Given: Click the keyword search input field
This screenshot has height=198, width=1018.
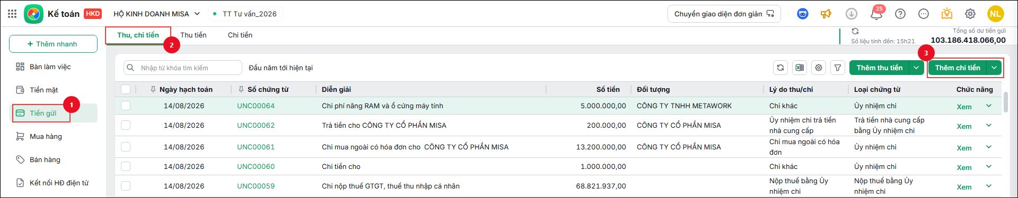Looking at the screenshot, I should pyautogui.click(x=183, y=68).
